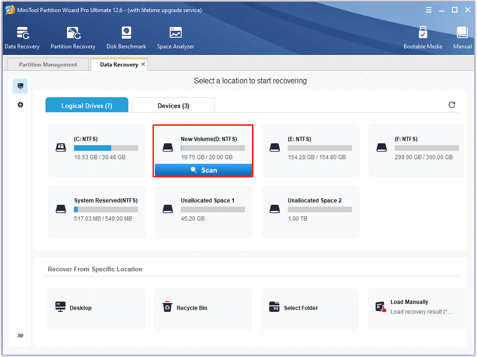This screenshot has width=477, height=357.
Task: Select the C: NTFS drive usage bar
Action: pos(106,148)
